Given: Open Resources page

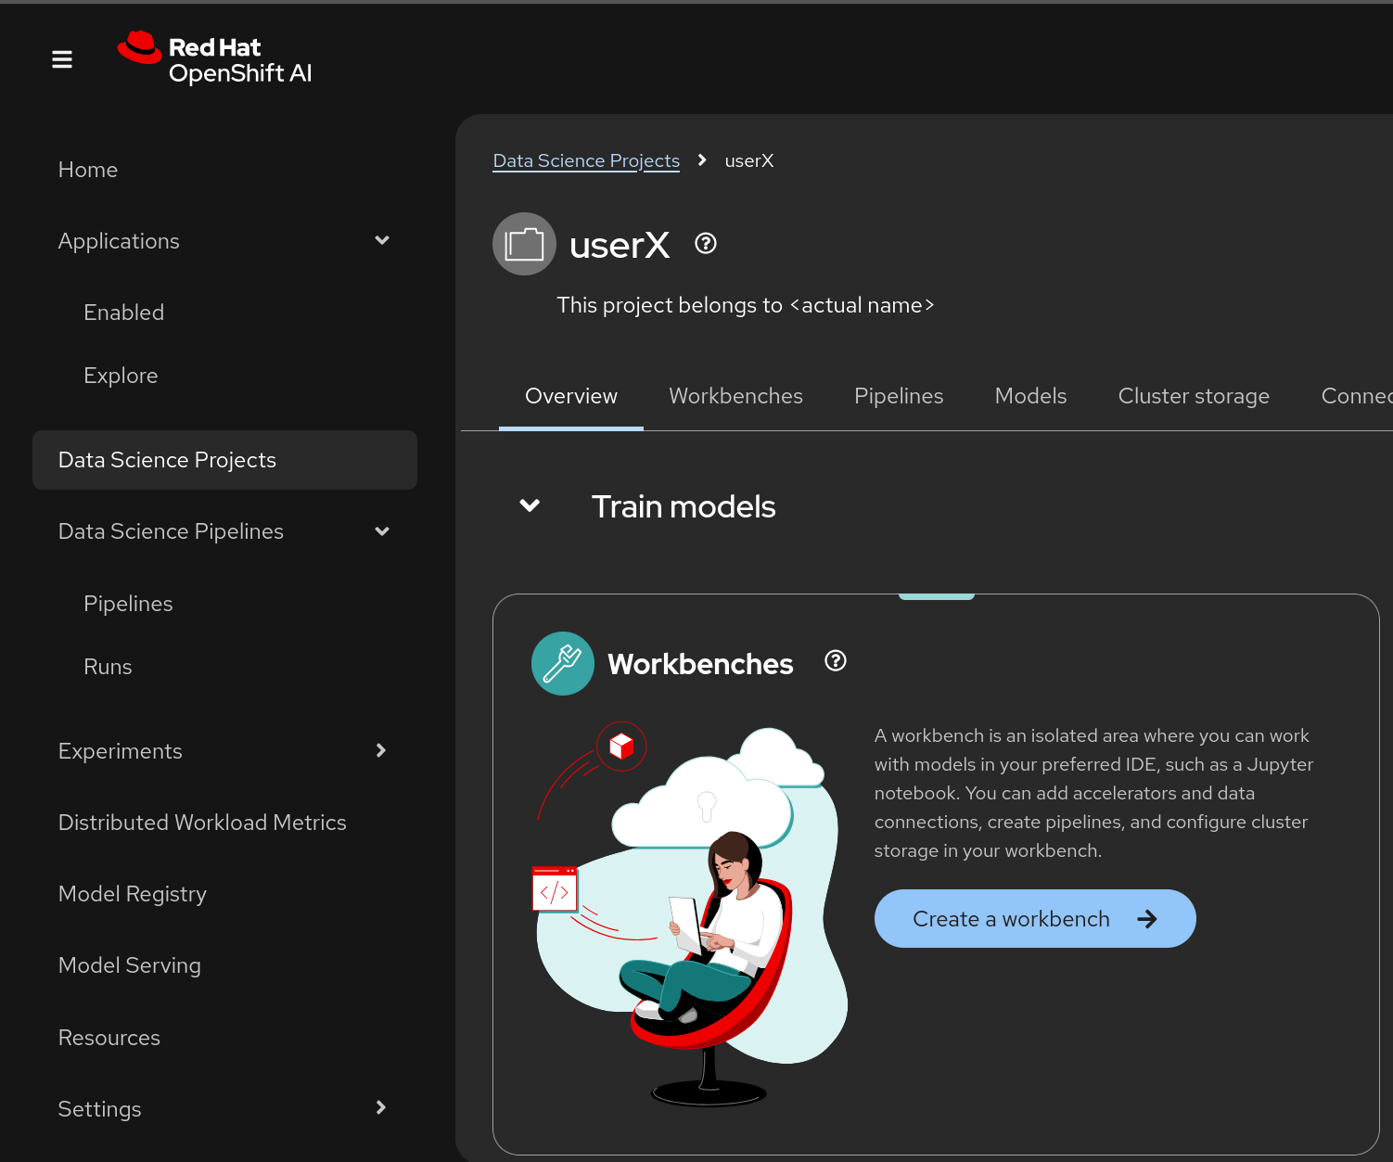Looking at the screenshot, I should [x=224, y=1038].
